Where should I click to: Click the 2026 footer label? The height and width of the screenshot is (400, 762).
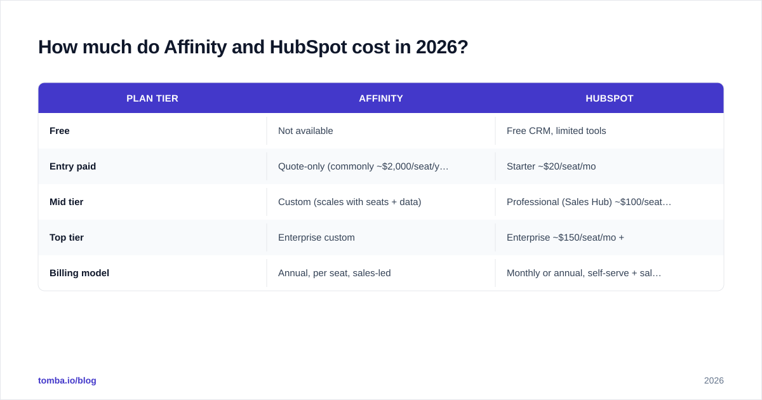[714, 380]
